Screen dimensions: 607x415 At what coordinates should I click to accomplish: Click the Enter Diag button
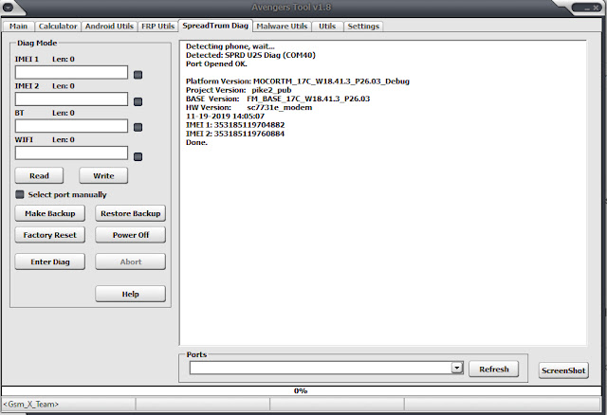click(50, 262)
